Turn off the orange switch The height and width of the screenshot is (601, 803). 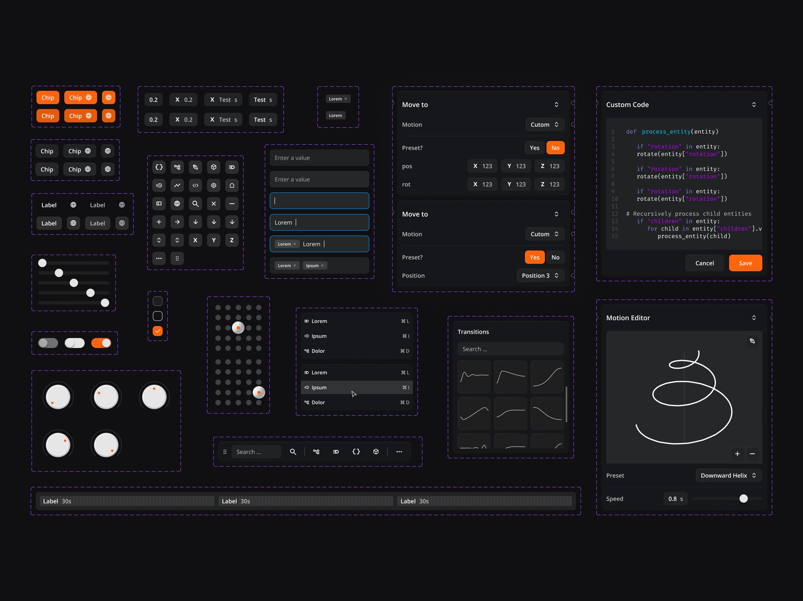click(x=101, y=343)
